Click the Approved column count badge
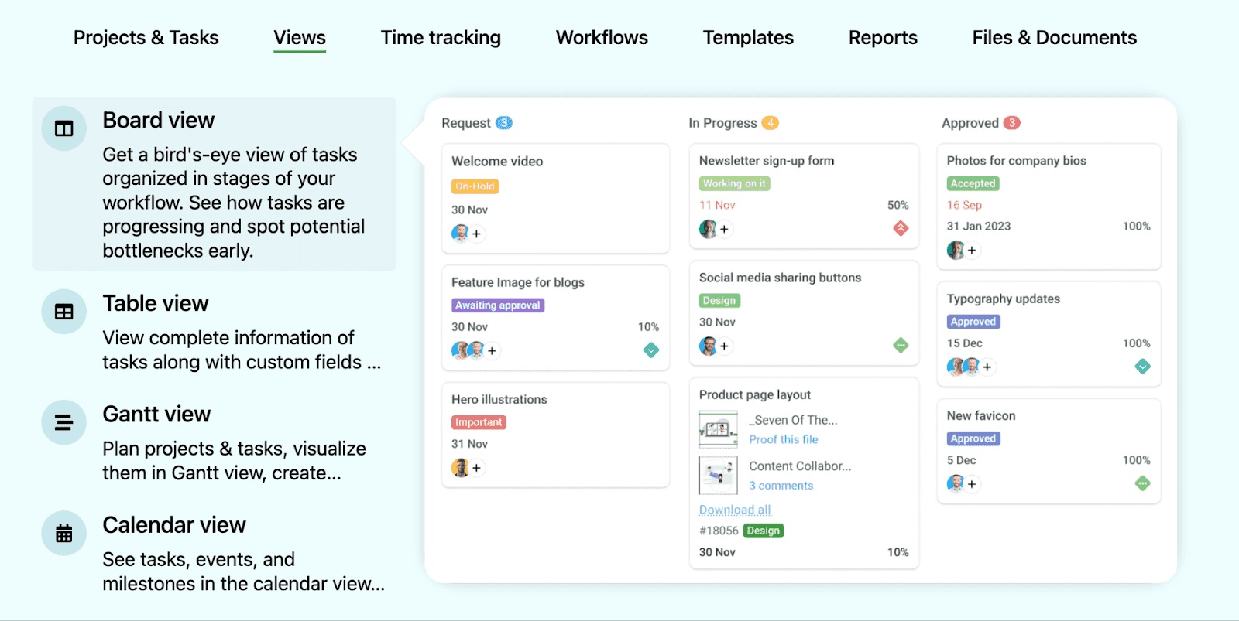This screenshot has height=621, width=1239. pyautogui.click(x=1011, y=123)
